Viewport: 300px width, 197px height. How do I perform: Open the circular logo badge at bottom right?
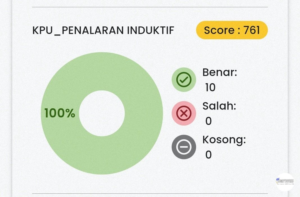pos(285,182)
